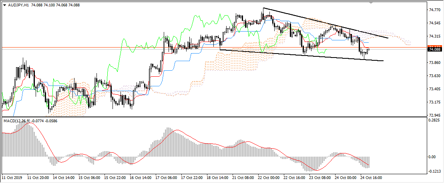Viewport: 444px width, 183px height.
Task: Click the 24 Oct 16:00 time label
Action: [x=371, y=178]
